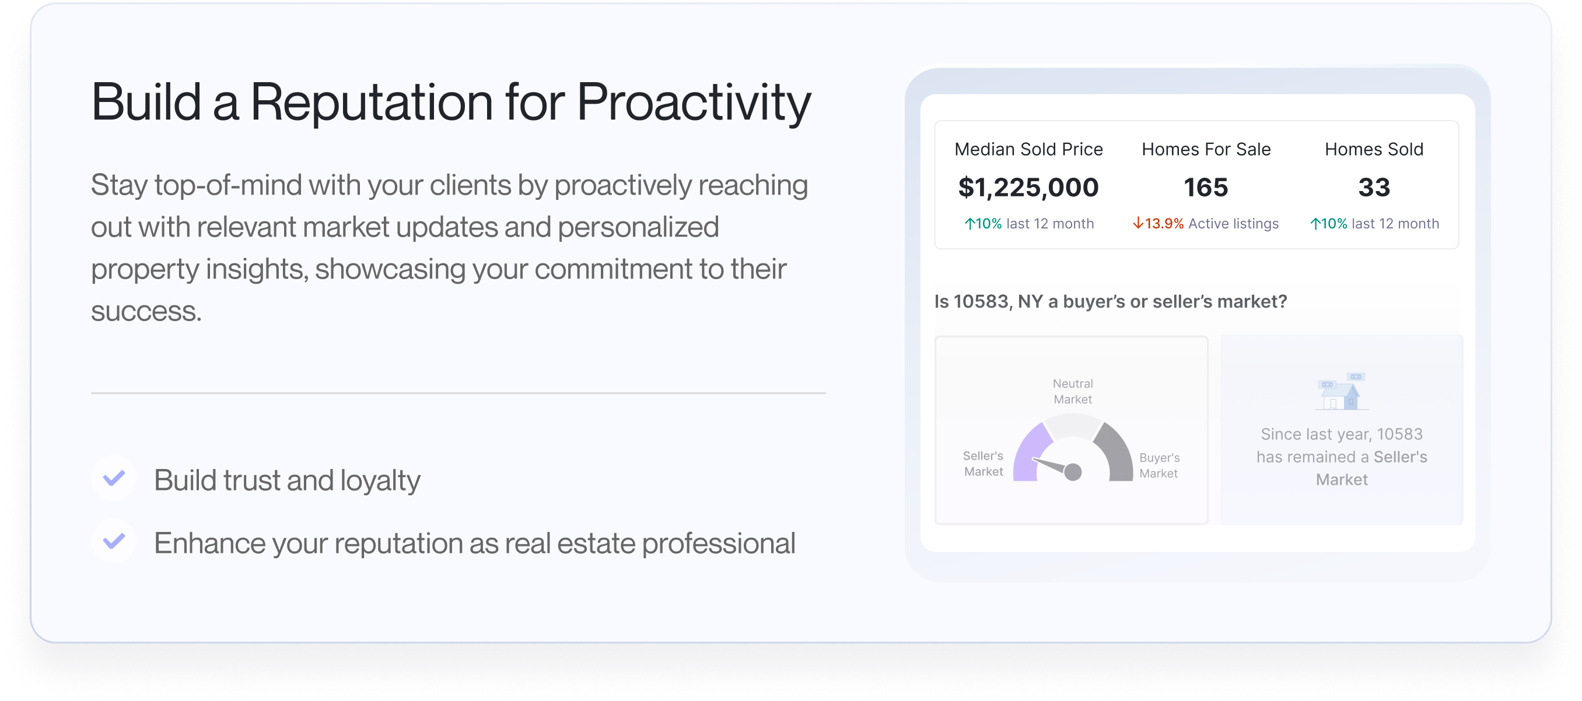Select the 165 Homes For Sale figure
This screenshot has height=701, width=1582.
(x=1206, y=187)
